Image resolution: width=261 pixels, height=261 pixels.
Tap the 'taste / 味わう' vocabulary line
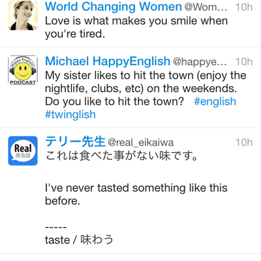[x=79, y=240]
